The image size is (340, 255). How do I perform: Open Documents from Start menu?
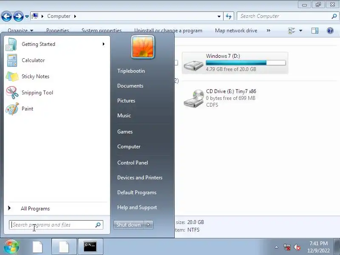(130, 86)
